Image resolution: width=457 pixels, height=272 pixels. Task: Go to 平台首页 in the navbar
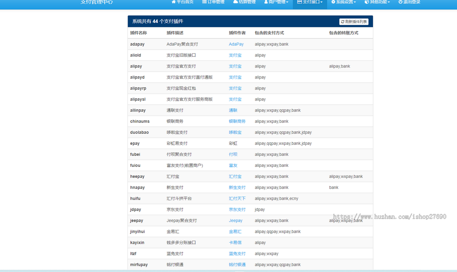(182, 2)
